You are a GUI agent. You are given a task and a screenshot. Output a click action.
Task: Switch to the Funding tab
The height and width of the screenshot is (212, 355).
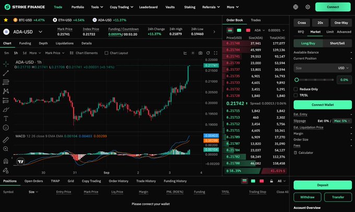click(x=25, y=43)
